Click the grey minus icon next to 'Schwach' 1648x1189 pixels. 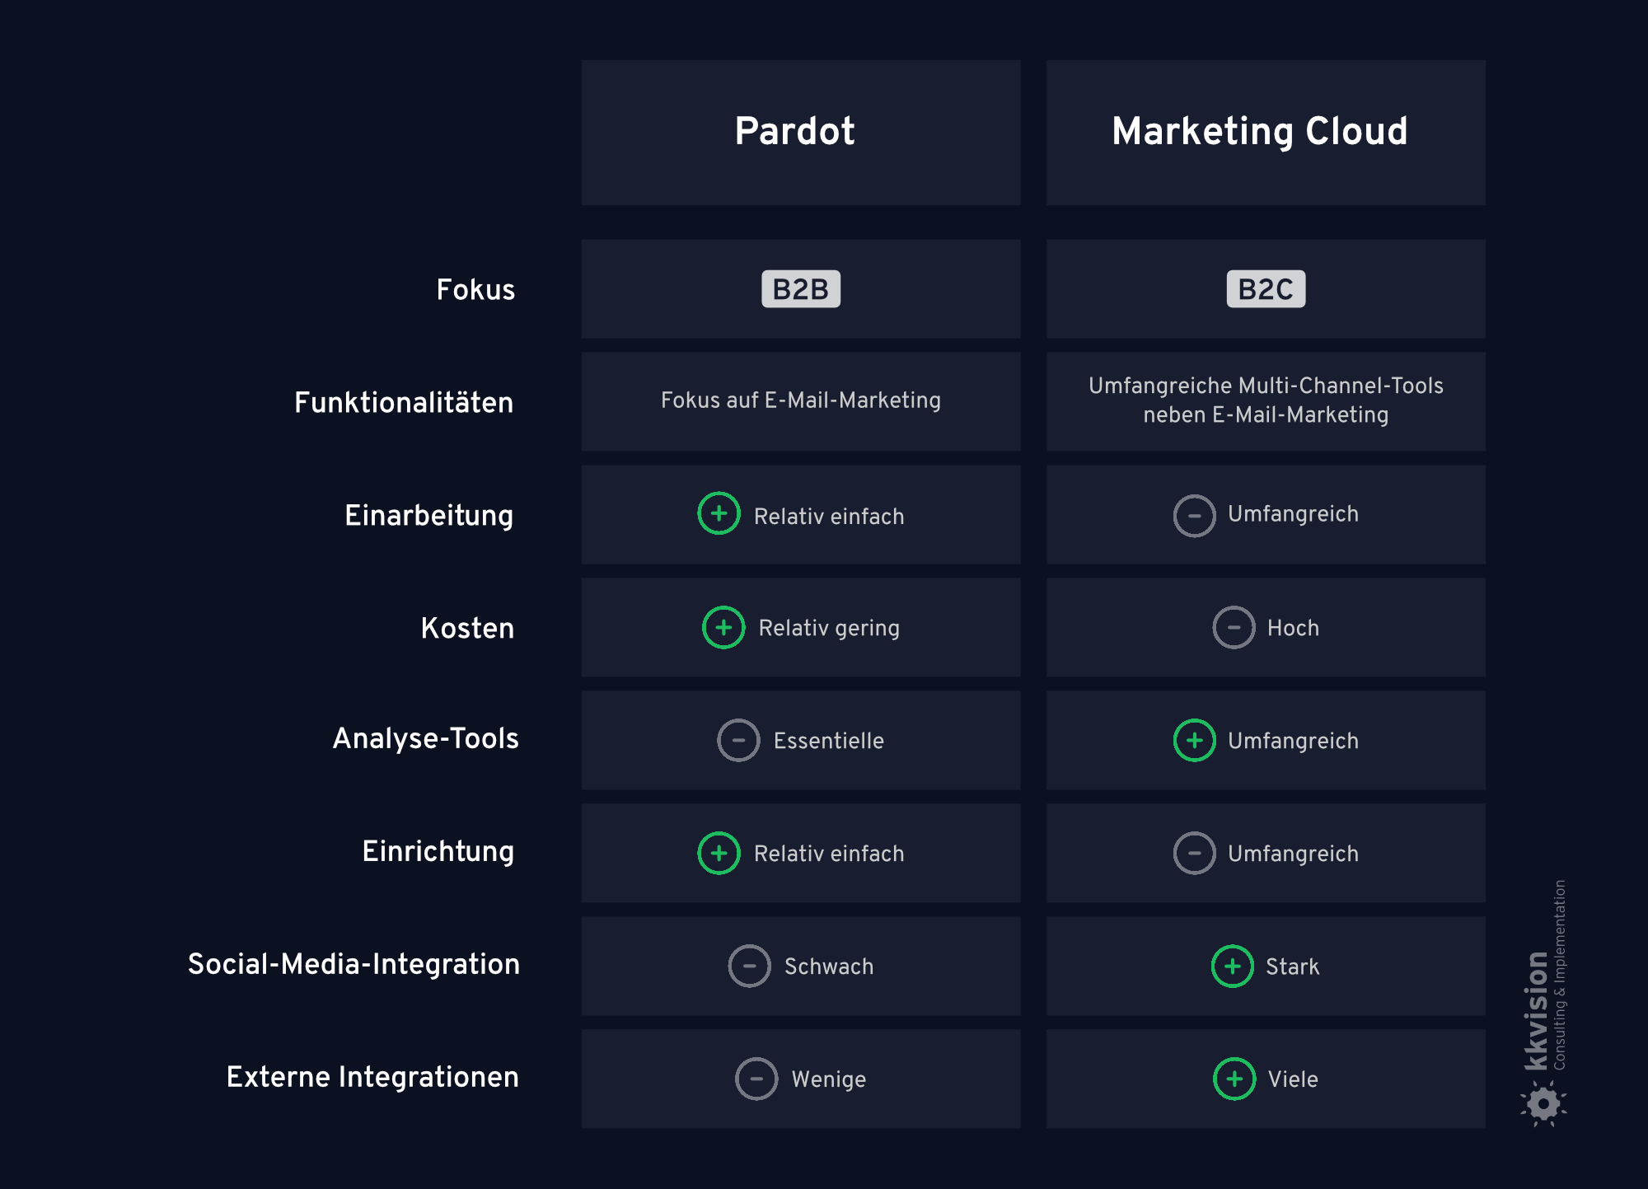(x=749, y=966)
